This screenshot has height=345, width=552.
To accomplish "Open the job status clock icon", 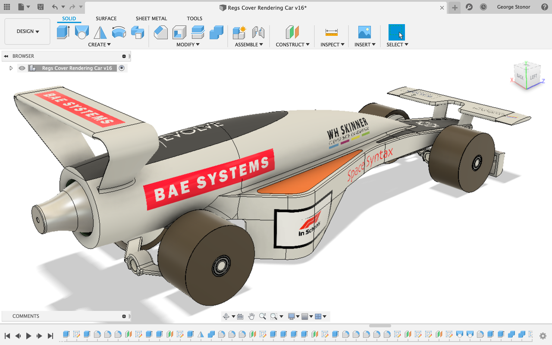I will pos(483,7).
